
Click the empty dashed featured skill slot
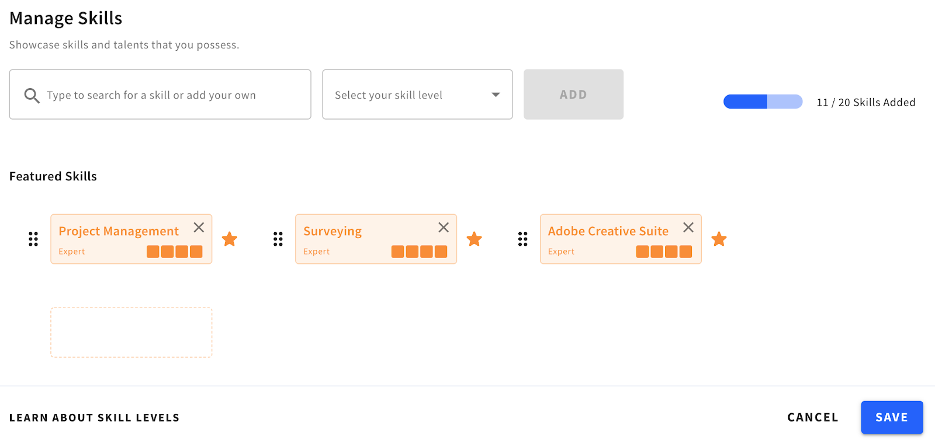(x=131, y=333)
